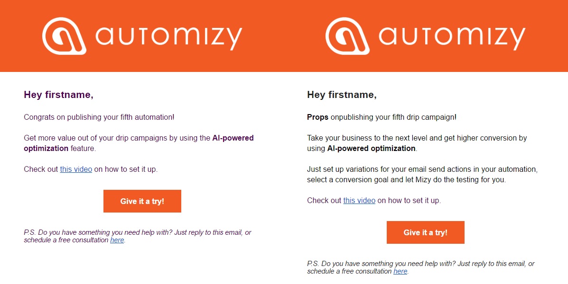Image resolution: width=568 pixels, height=284 pixels.
Task: Click "Give it a try!" under the Props email
Action: click(426, 232)
